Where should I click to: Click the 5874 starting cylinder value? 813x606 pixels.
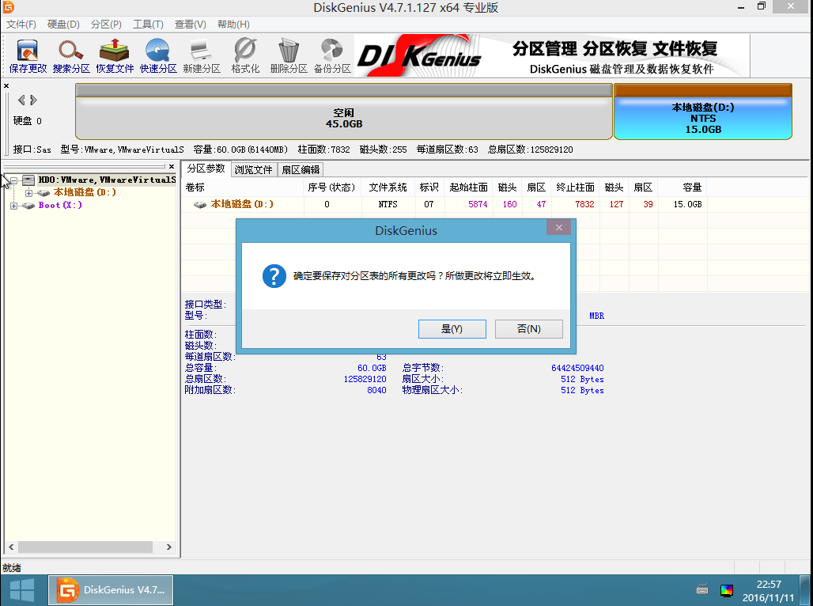pos(478,204)
